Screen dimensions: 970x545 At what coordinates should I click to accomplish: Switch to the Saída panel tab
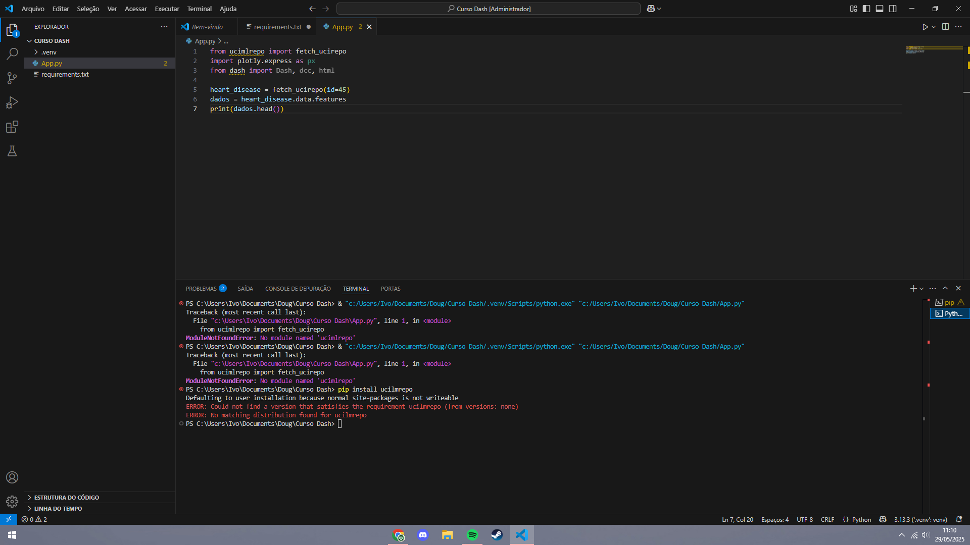(x=245, y=289)
